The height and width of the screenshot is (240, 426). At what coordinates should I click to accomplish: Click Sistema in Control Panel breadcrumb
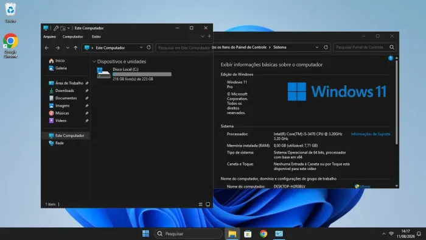pos(279,48)
